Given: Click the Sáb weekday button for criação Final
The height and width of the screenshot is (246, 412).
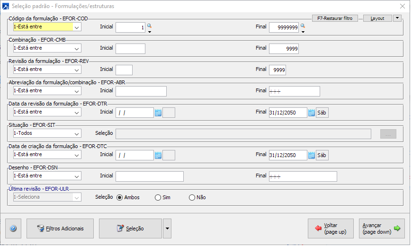Looking at the screenshot, I should click(x=322, y=155).
